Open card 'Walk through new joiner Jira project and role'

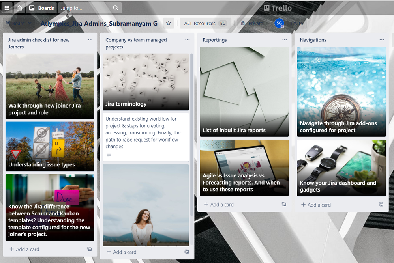(50, 86)
